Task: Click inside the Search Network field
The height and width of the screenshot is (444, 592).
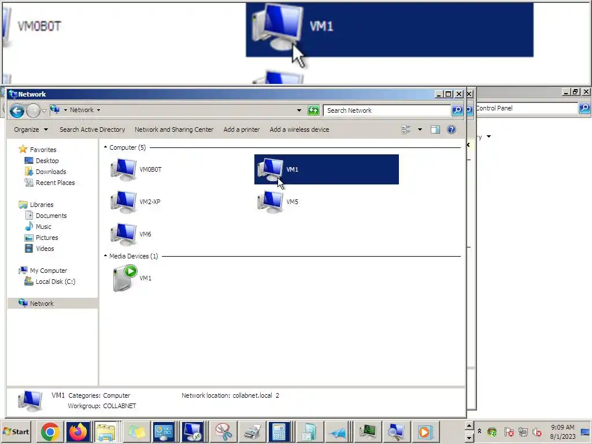Action: [x=387, y=110]
